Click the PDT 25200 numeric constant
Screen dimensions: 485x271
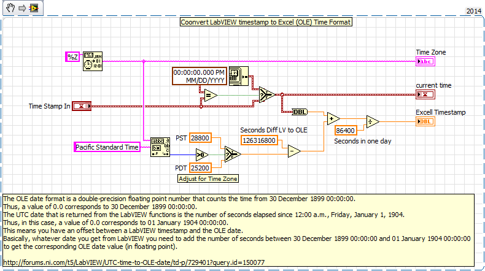pyautogui.click(x=200, y=168)
